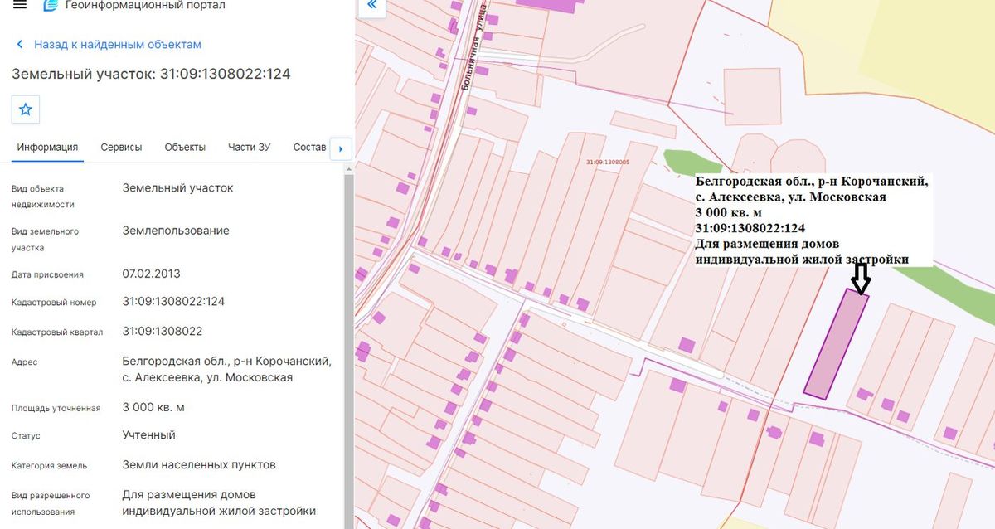
Task: Open the Состав tab
Action: coord(310,148)
